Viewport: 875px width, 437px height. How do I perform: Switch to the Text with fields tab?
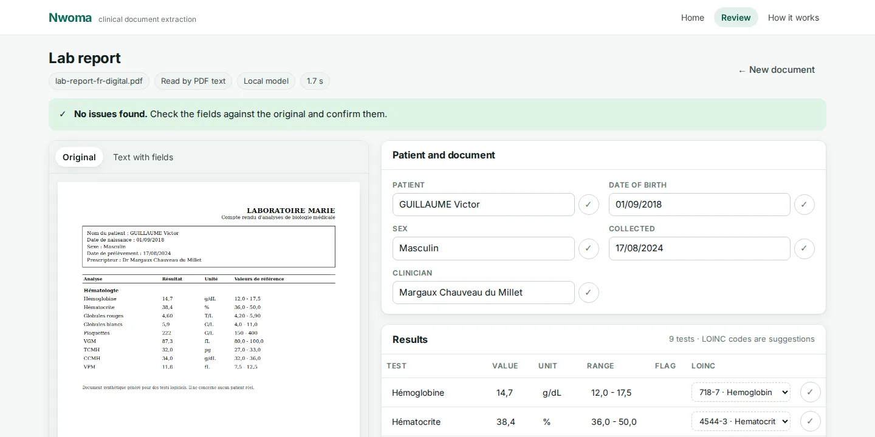click(143, 157)
